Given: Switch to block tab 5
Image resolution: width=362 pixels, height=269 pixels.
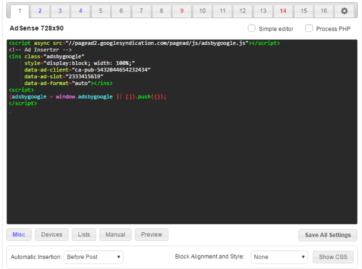Looking at the screenshot, I should coord(101,11).
